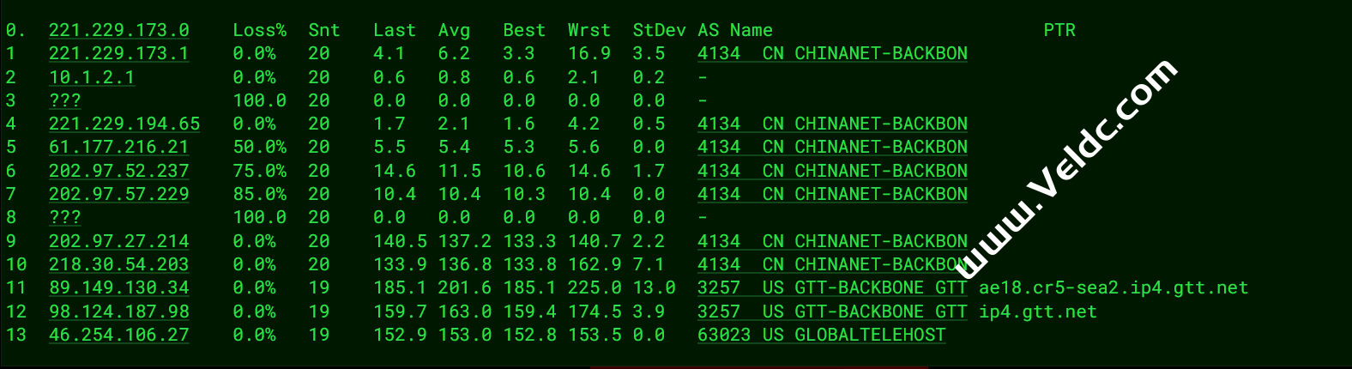Select the 89.149.130.34 hop address
Screen dimensions: 1352x369
pyautogui.click(x=118, y=287)
